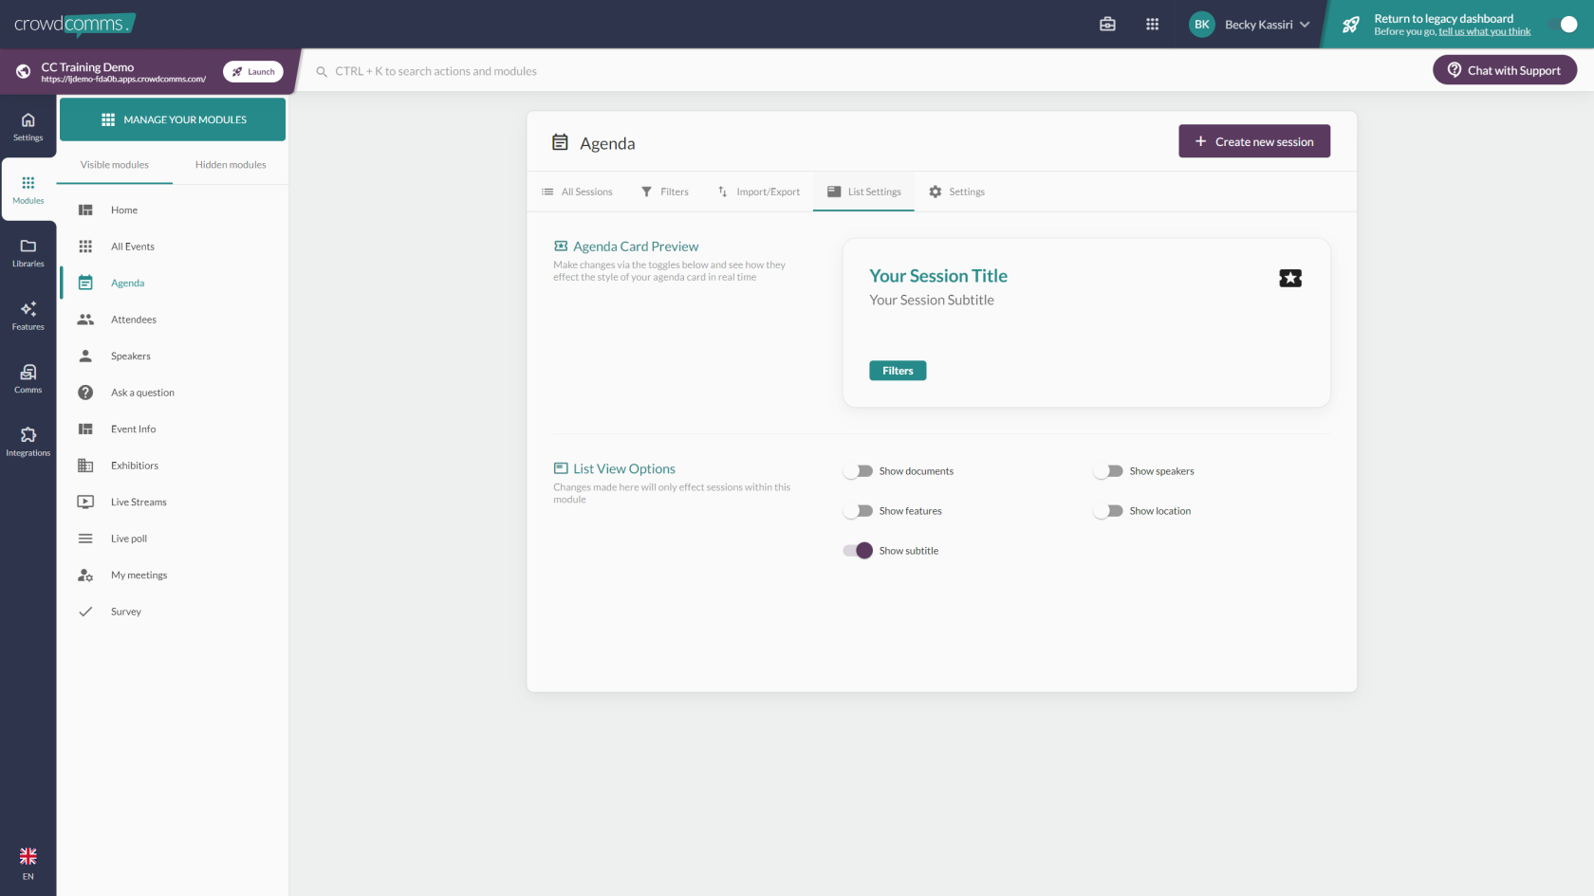Click the Exhibitors building icon
1594x896 pixels.
85,466
